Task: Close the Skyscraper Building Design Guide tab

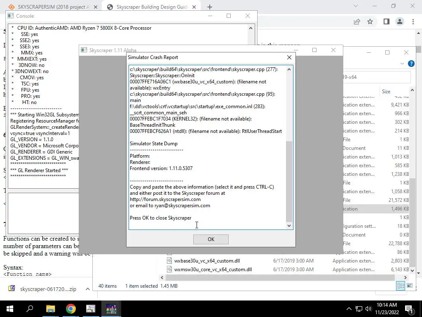Action: [x=194, y=7]
